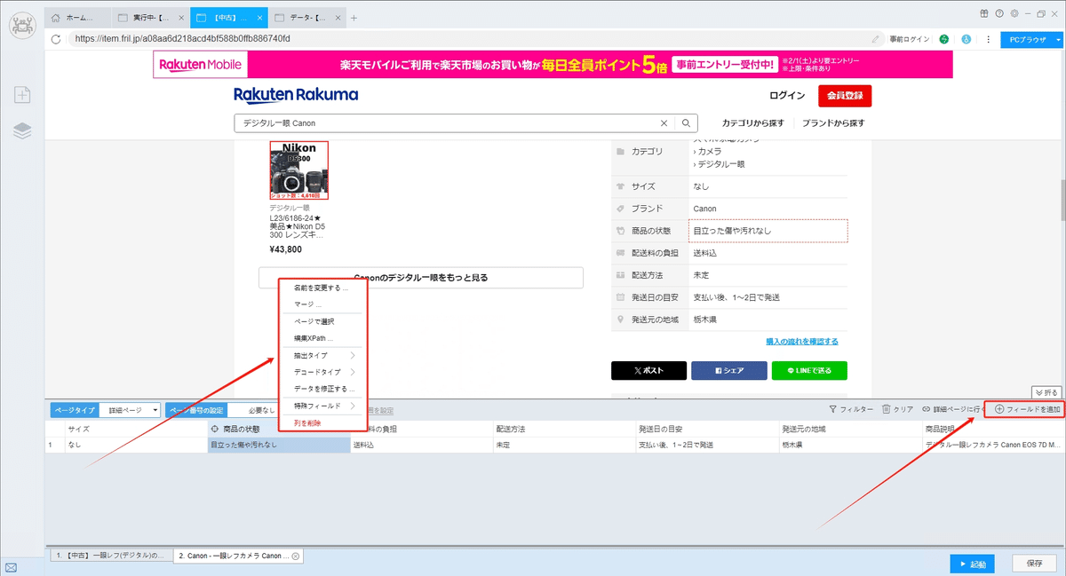The width and height of the screenshot is (1066, 576).
Task: Switch to the 【中古】 tab
Action: [x=227, y=18]
